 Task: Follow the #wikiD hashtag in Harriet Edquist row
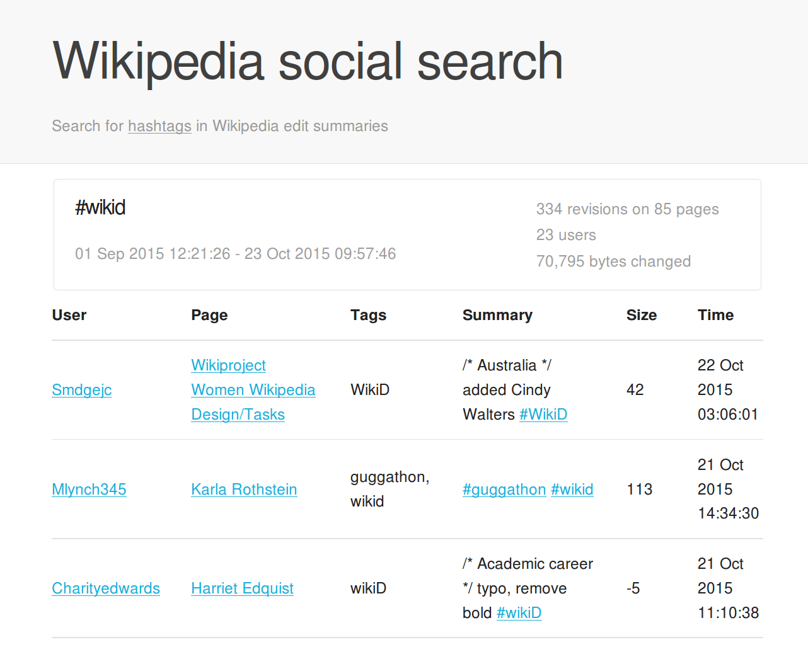(519, 613)
